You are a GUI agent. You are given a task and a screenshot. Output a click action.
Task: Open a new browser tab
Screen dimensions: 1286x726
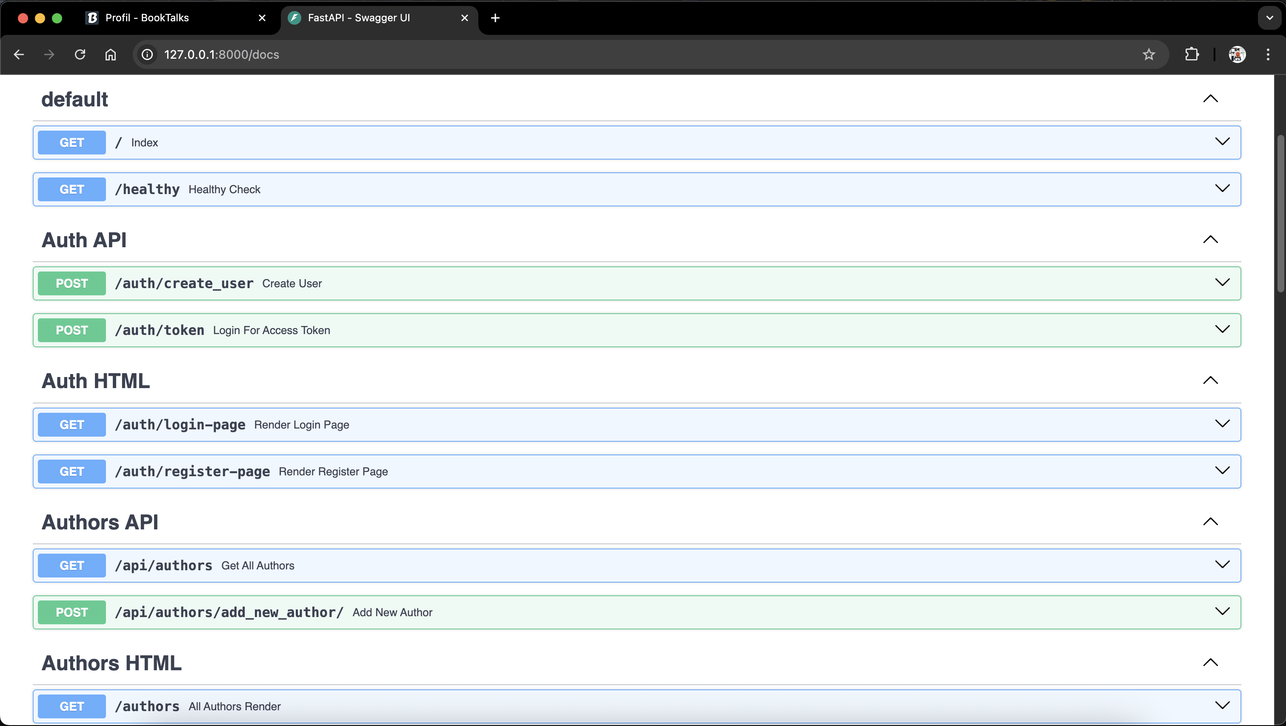click(x=495, y=18)
